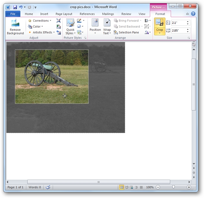Click the Compress Pictures icon

[59, 21]
